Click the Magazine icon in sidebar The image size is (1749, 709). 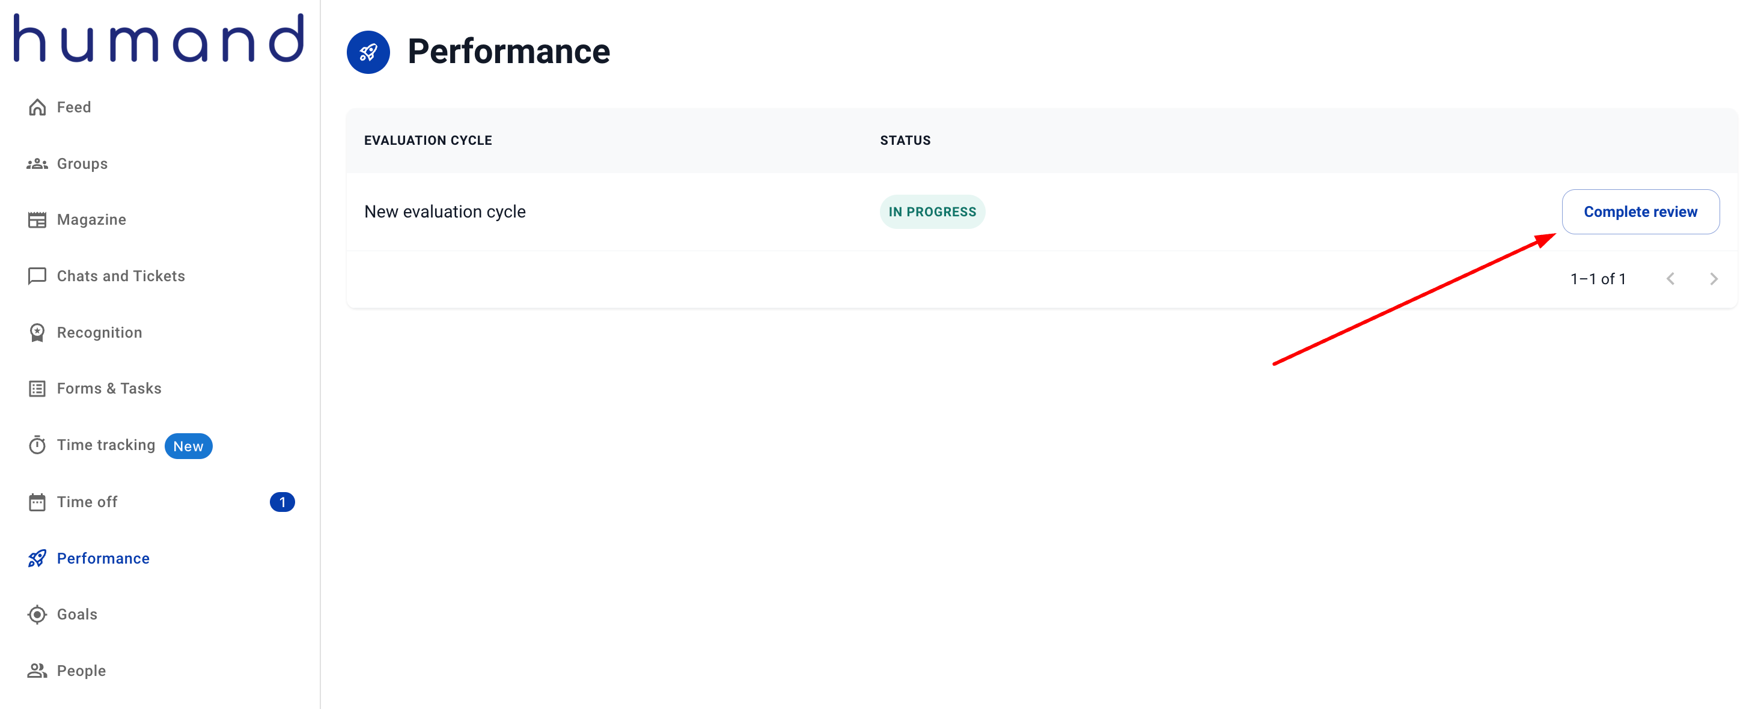pyautogui.click(x=37, y=220)
